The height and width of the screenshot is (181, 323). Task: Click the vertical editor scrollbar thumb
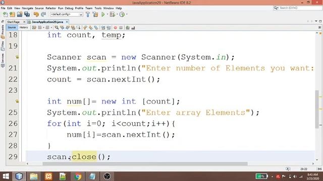click(317, 109)
